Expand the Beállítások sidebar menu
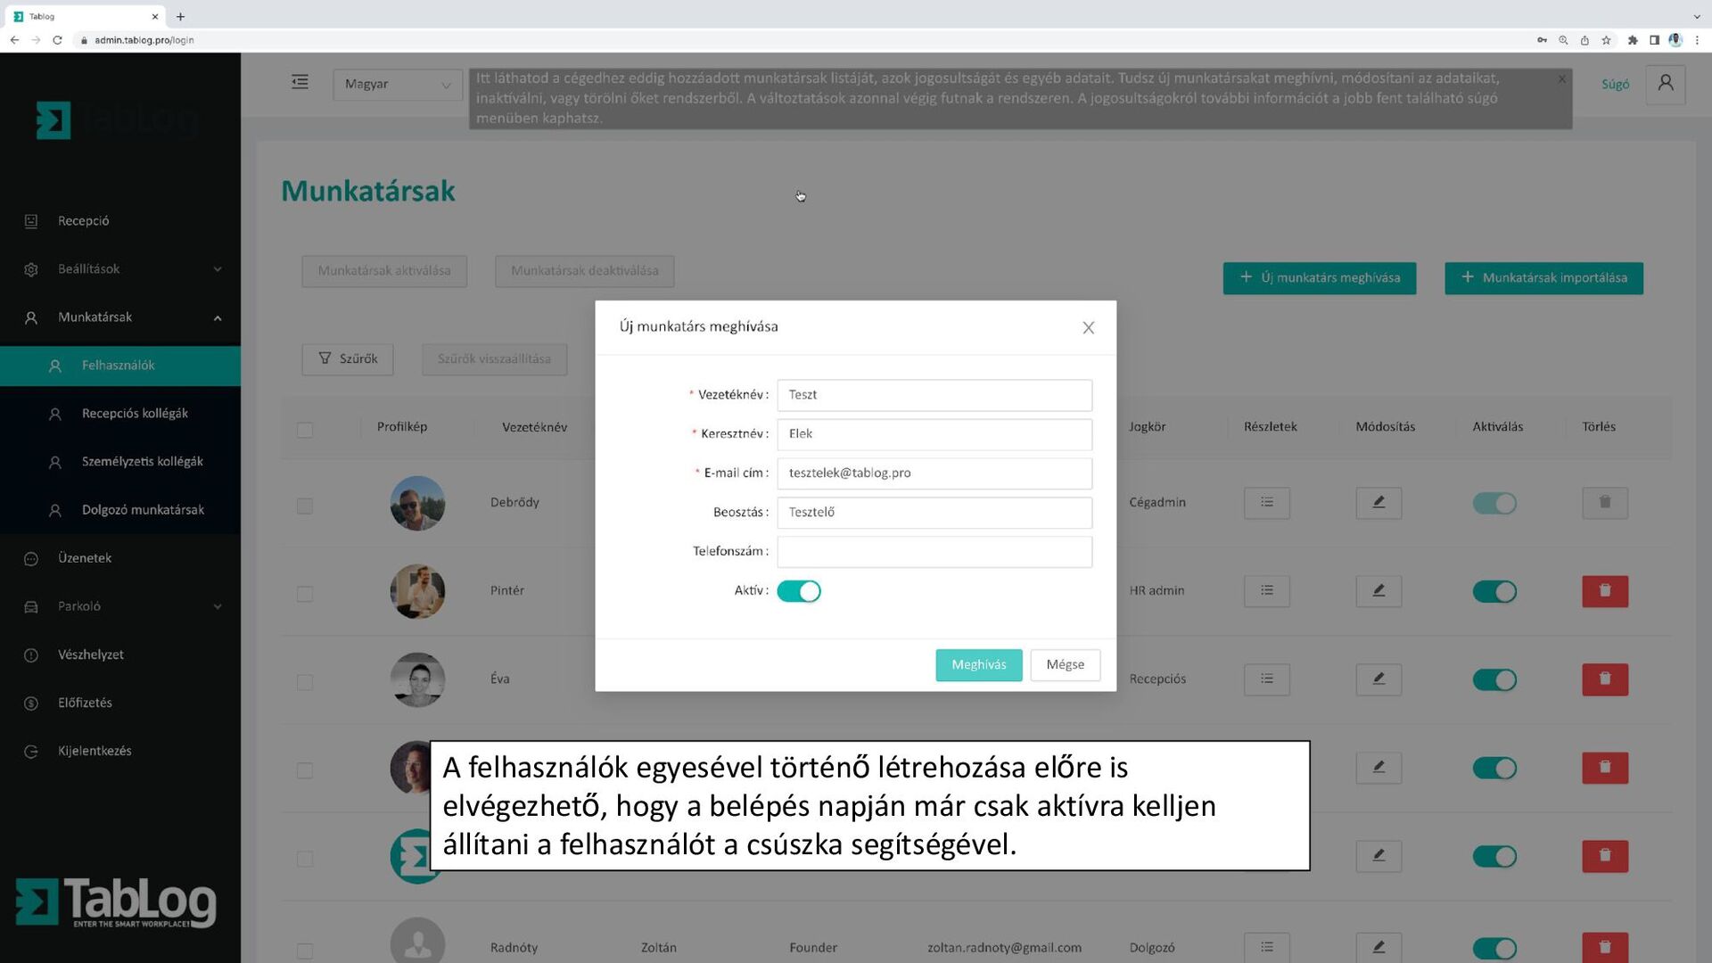Image resolution: width=1712 pixels, height=963 pixels. pos(120,268)
